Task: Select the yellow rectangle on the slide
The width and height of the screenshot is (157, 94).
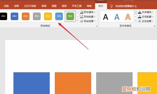Action: [x=147, y=83]
